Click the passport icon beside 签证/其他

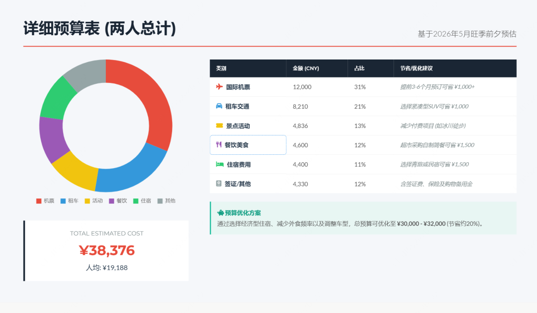tap(219, 184)
